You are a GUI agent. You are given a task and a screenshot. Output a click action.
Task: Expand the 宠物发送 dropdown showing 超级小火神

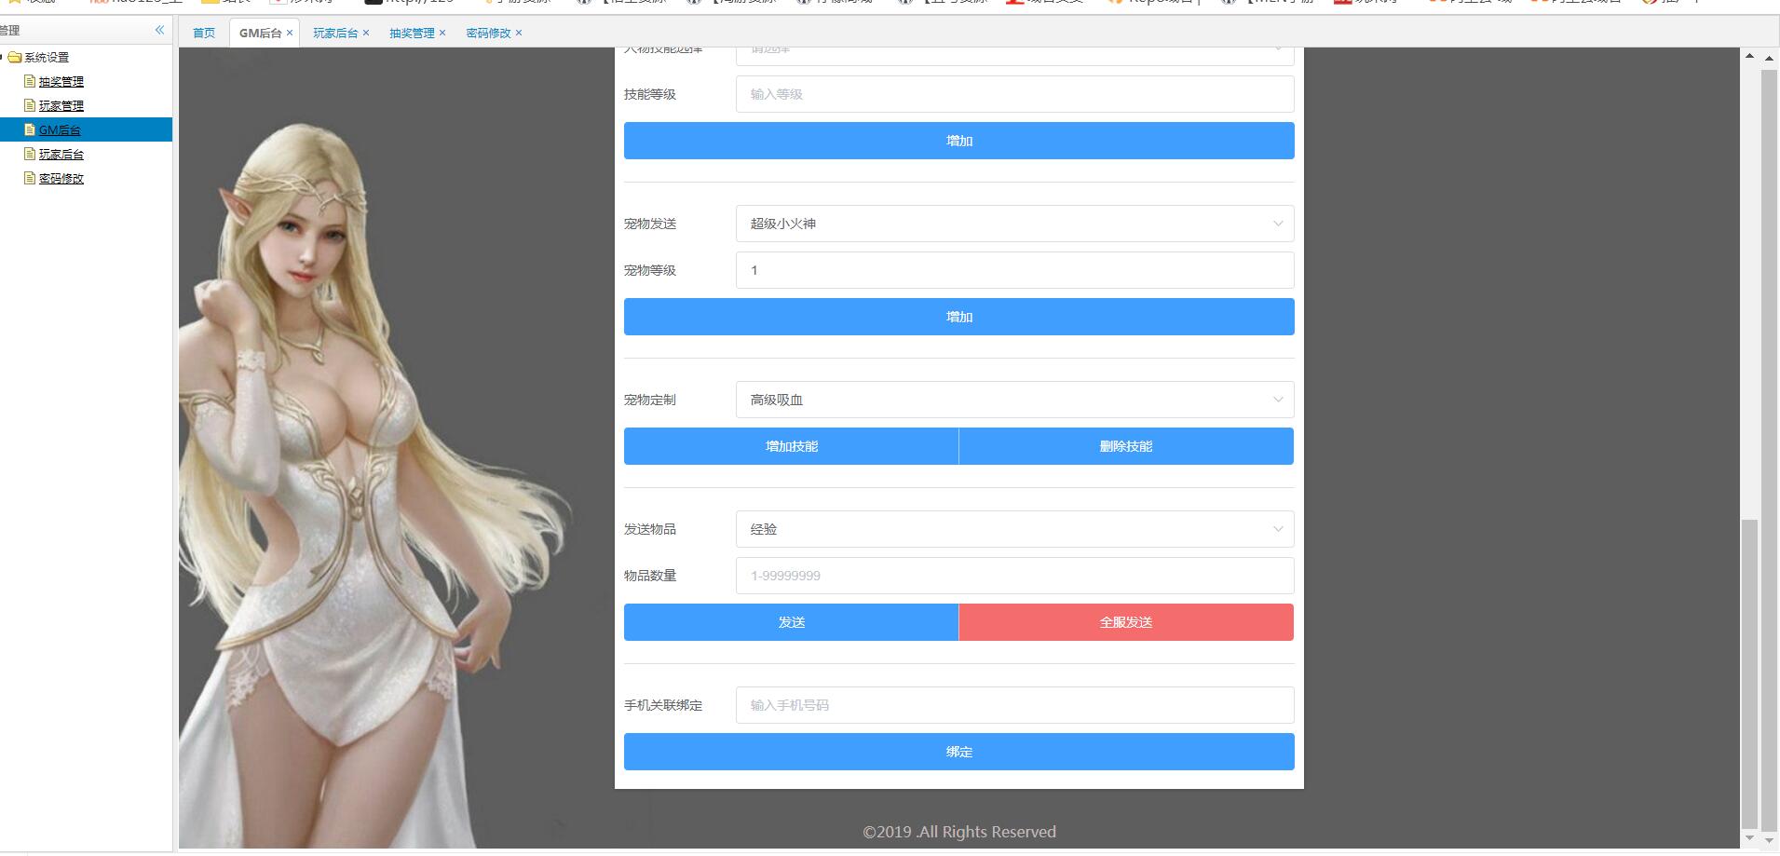click(x=1014, y=224)
